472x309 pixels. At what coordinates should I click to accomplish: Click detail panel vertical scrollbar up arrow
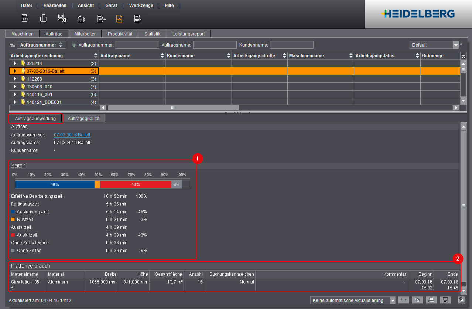coord(464,127)
